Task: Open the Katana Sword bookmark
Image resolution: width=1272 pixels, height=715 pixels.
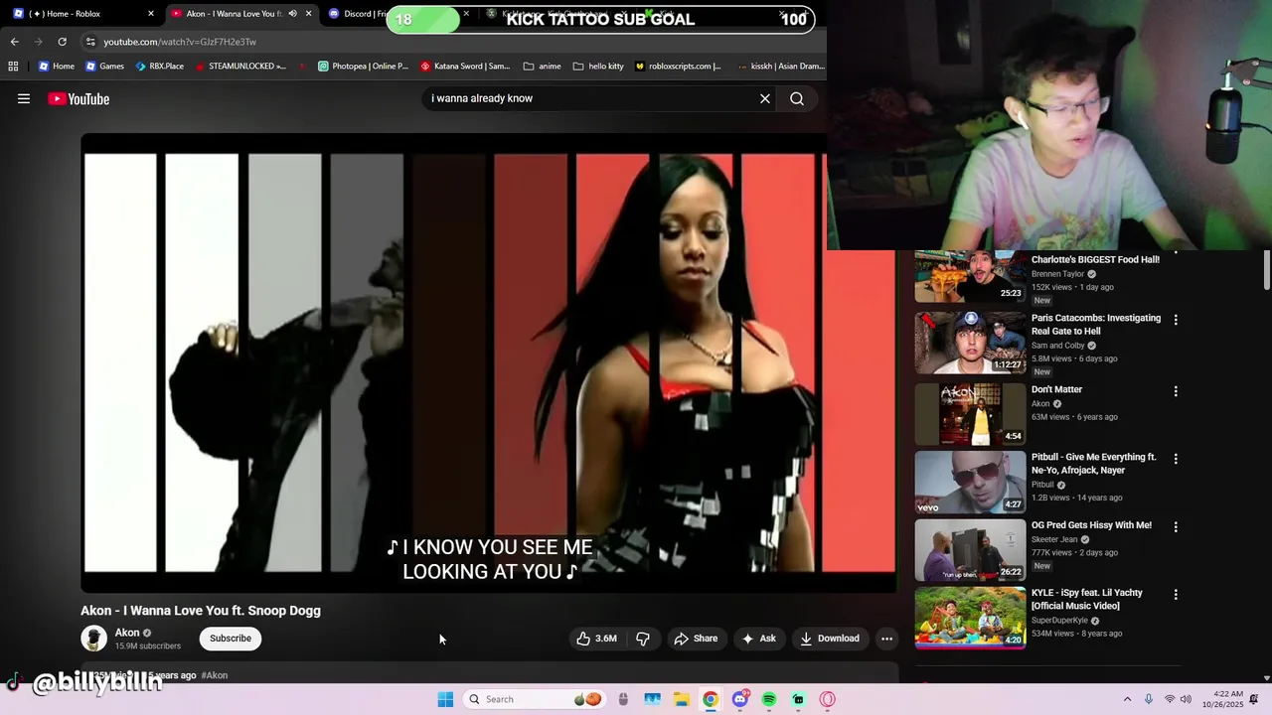Action: point(465,67)
